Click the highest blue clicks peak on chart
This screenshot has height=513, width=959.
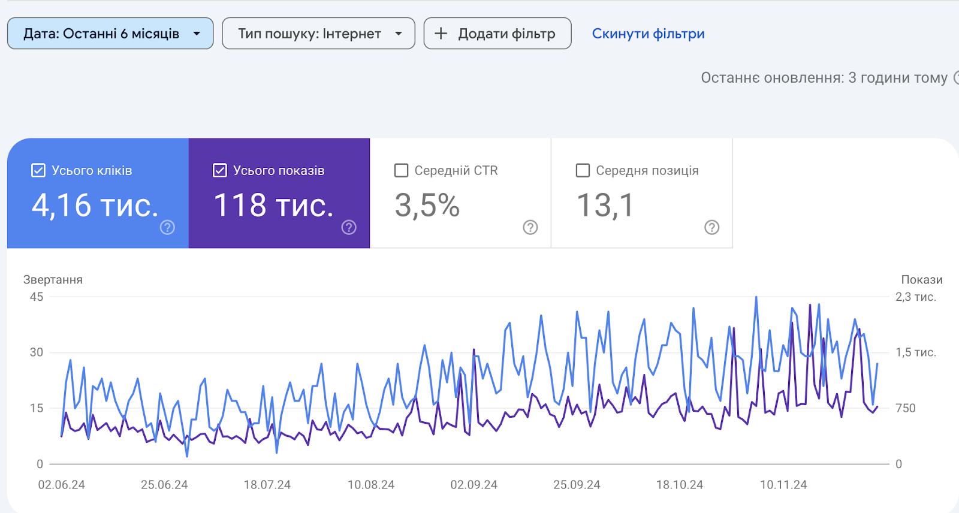point(756,297)
